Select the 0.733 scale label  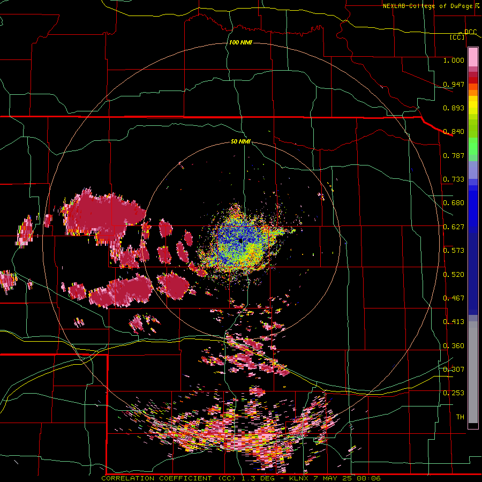454,179
